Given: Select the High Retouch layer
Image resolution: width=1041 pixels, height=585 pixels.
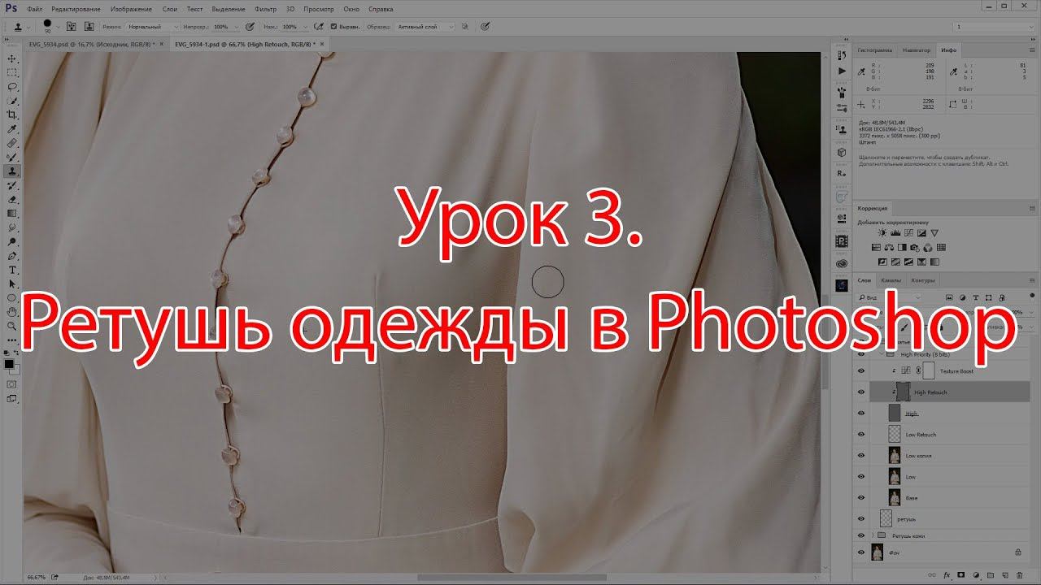Looking at the screenshot, I should tap(949, 392).
